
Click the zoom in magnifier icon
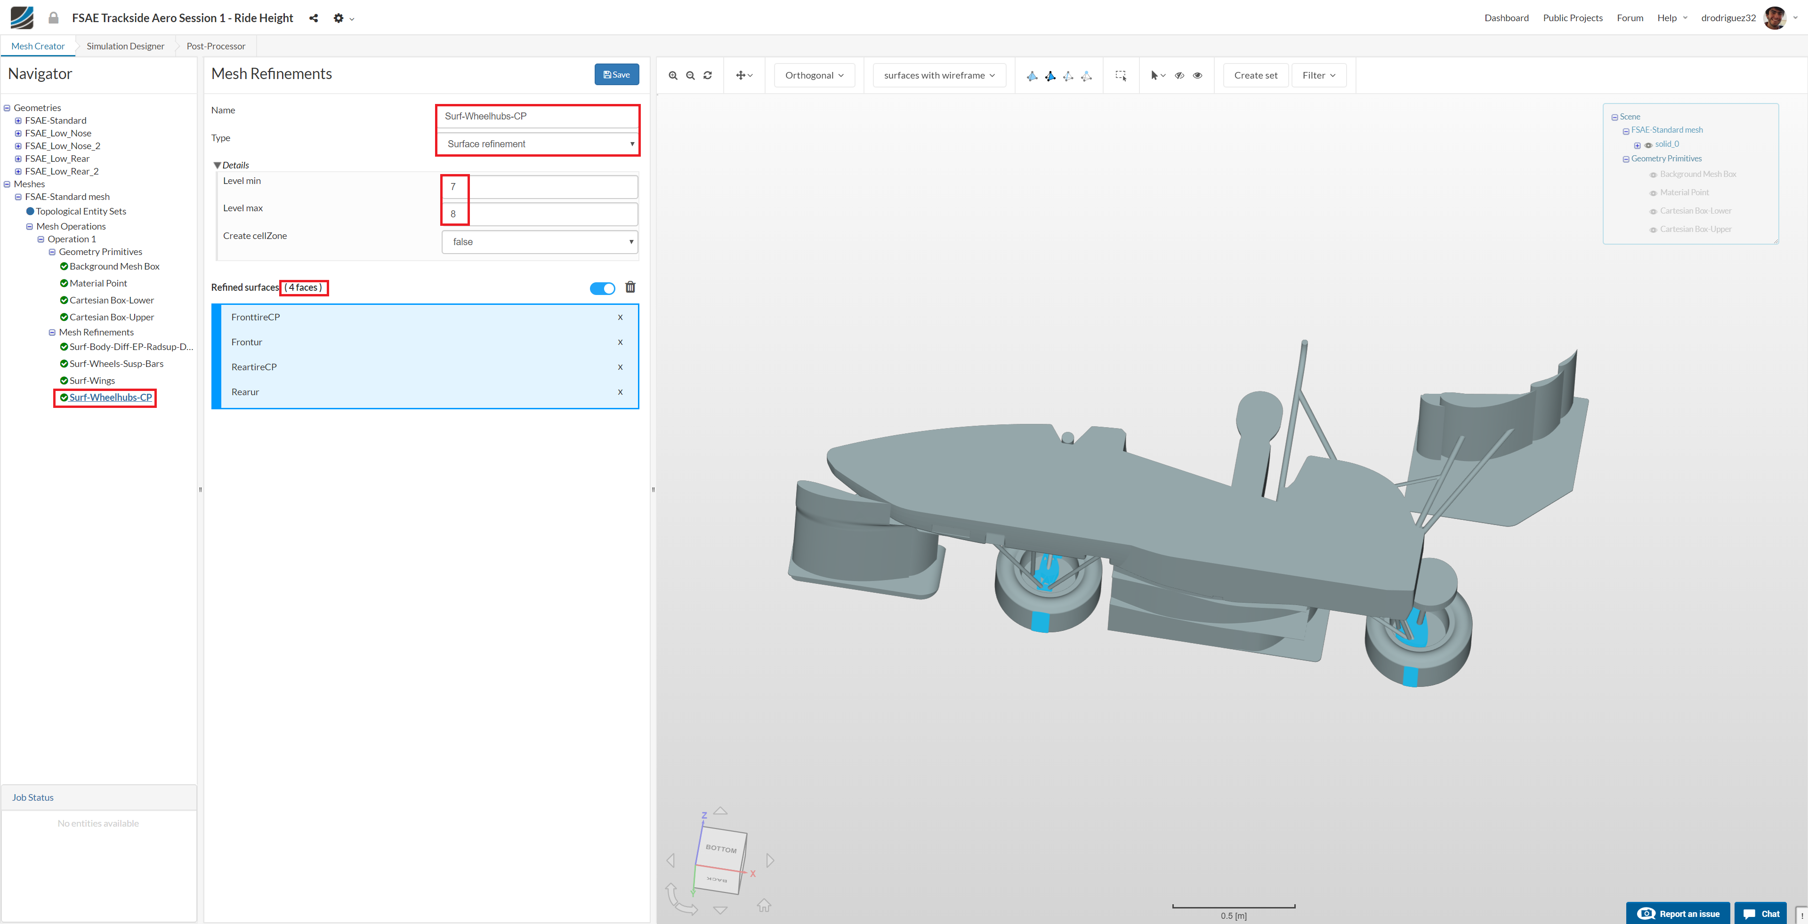[672, 76]
